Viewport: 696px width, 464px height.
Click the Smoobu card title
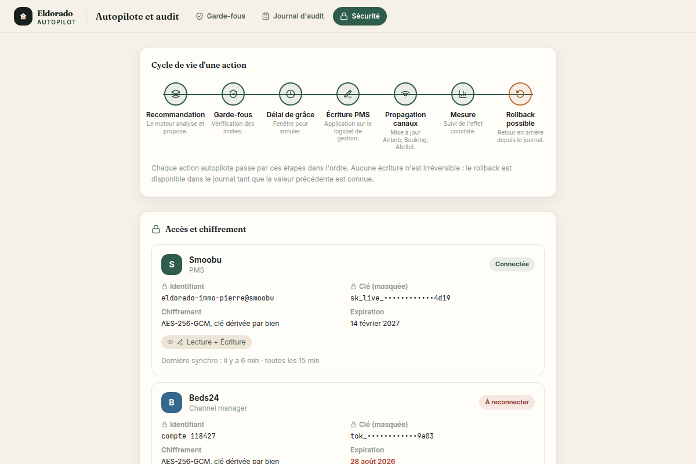click(205, 260)
